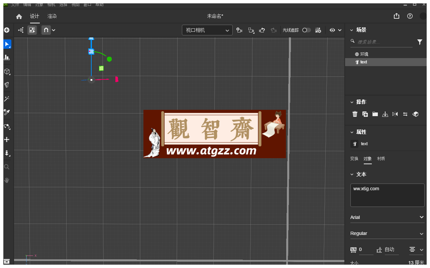This screenshot has height=268, width=430.
Task: Select the Sampler eyedropper tool
Action: pyautogui.click(x=7, y=112)
